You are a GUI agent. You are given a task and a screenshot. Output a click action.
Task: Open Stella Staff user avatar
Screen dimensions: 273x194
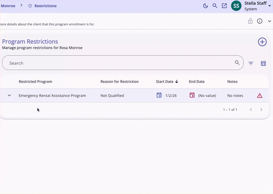tap(236, 6)
